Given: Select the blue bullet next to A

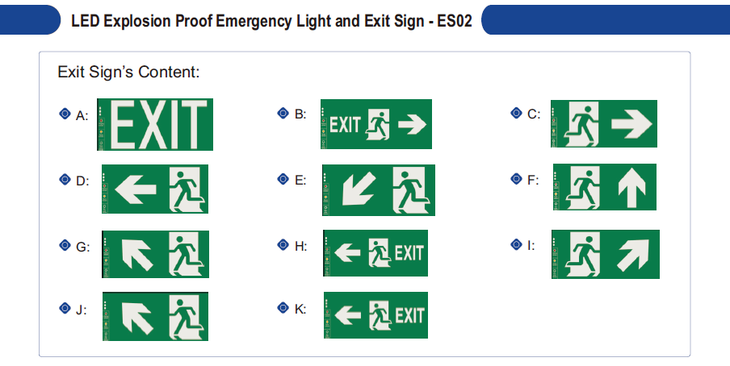Looking at the screenshot, I should pyautogui.click(x=65, y=114).
